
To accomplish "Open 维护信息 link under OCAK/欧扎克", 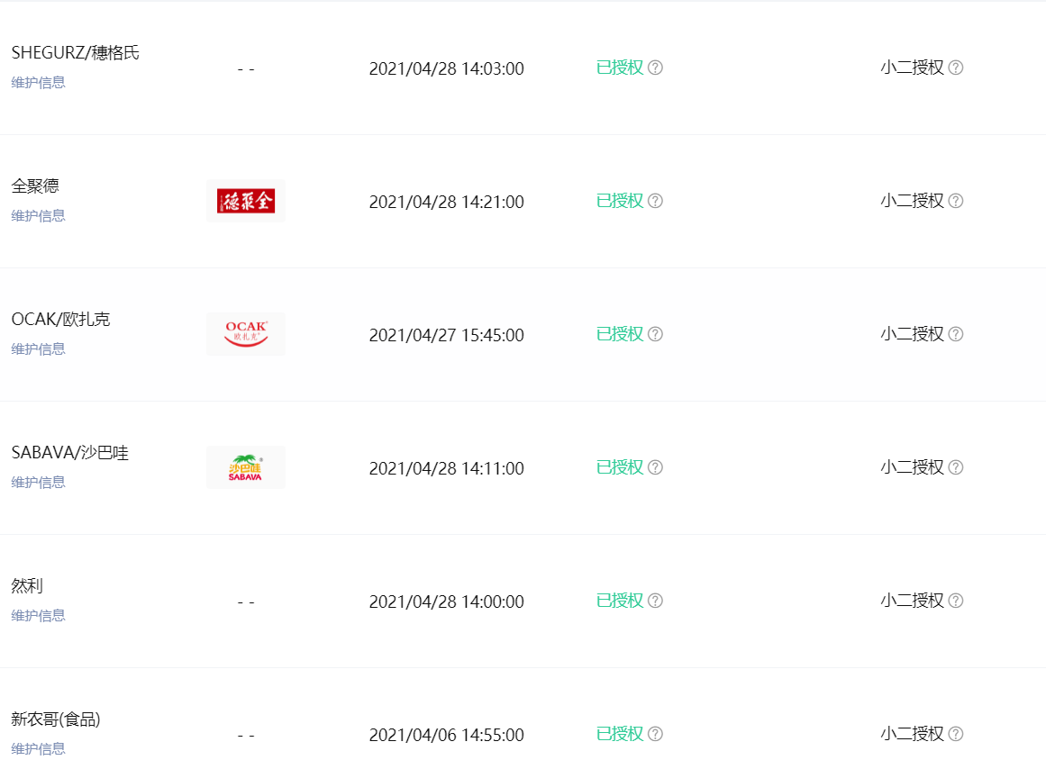I will [x=38, y=349].
